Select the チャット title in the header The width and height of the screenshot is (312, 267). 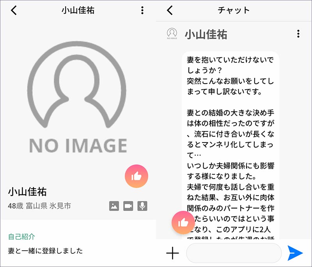point(234,11)
